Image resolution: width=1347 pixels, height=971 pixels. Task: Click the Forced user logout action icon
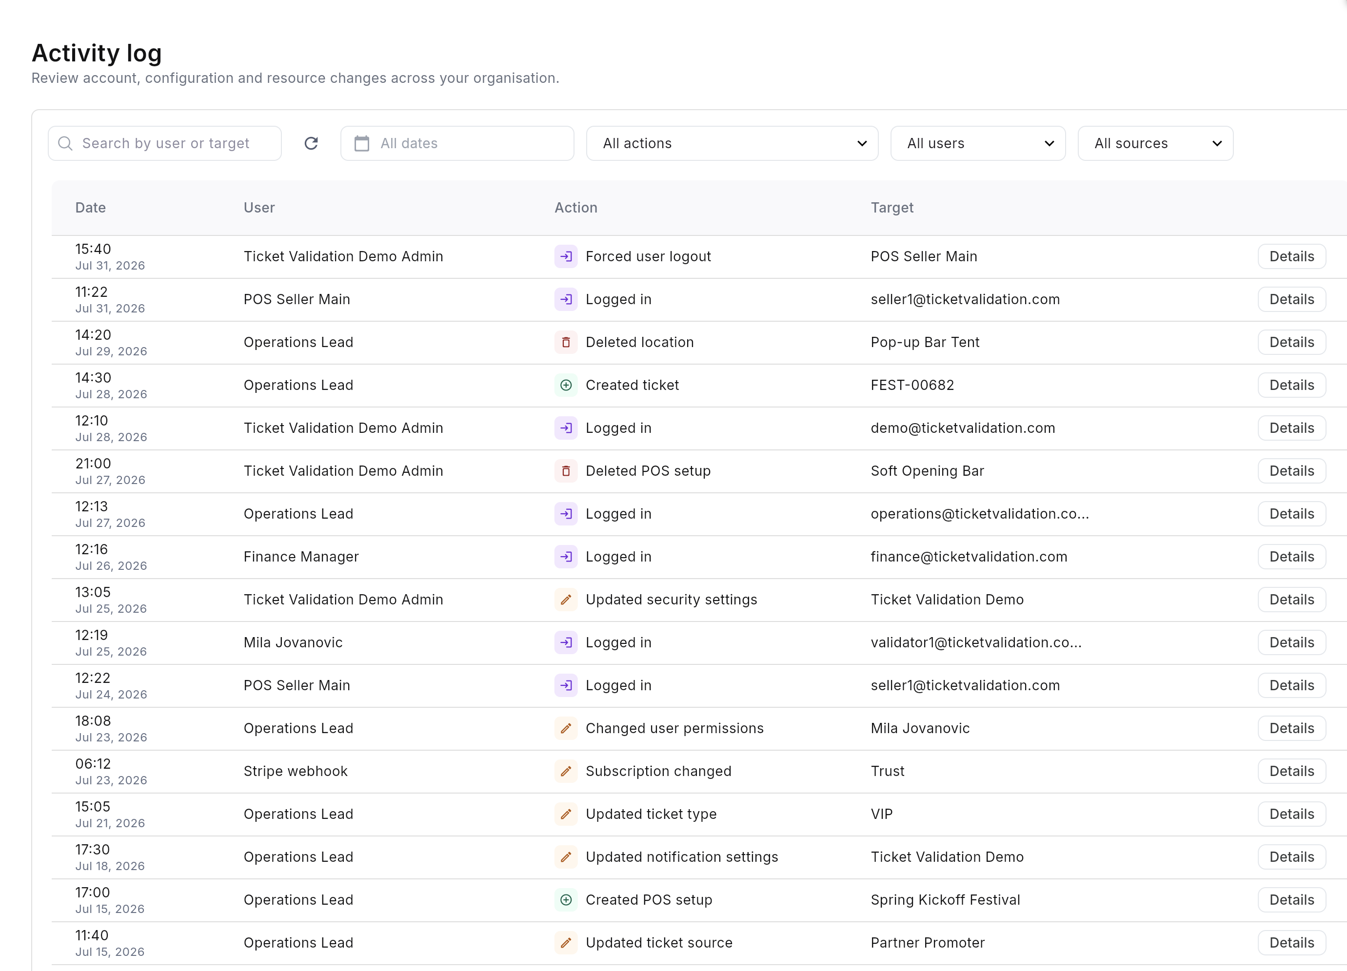coord(566,256)
